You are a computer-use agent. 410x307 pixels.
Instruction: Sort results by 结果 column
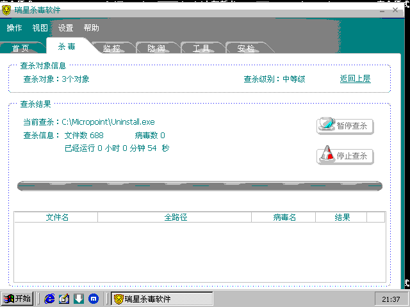pyautogui.click(x=341, y=217)
